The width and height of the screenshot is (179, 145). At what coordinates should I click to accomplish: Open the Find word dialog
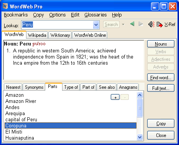[x=161, y=77]
